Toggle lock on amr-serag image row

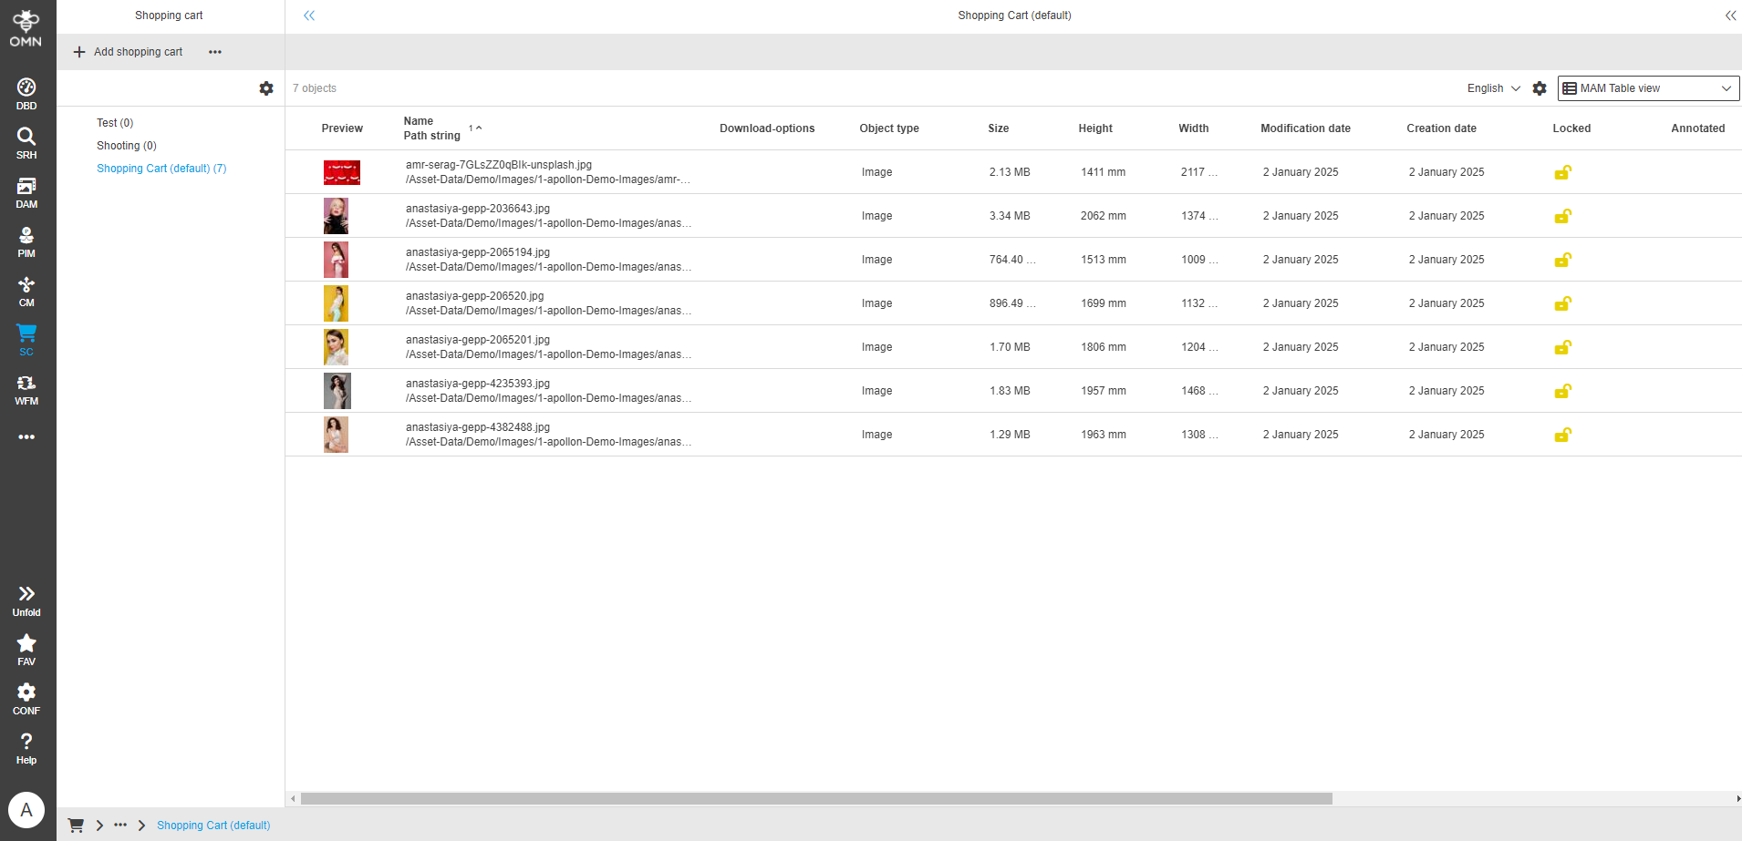tap(1562, 172)
